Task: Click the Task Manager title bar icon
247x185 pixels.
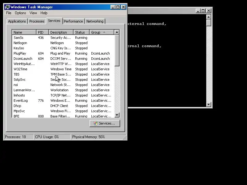Action: (7, 7)
